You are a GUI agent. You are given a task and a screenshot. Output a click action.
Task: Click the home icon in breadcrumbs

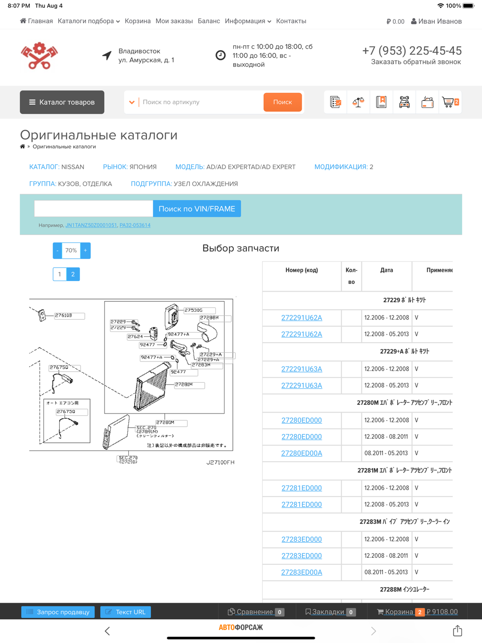(x=23, y=147)
